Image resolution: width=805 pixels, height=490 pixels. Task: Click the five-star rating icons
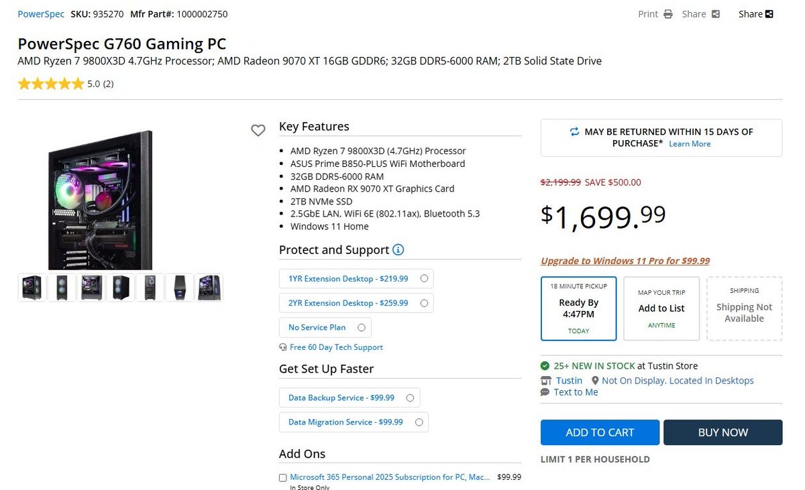coord(51,84)
